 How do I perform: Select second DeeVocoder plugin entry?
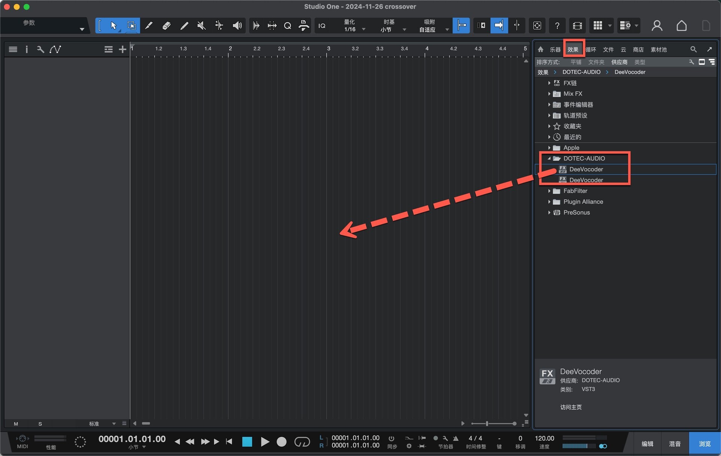click(586, 180)
